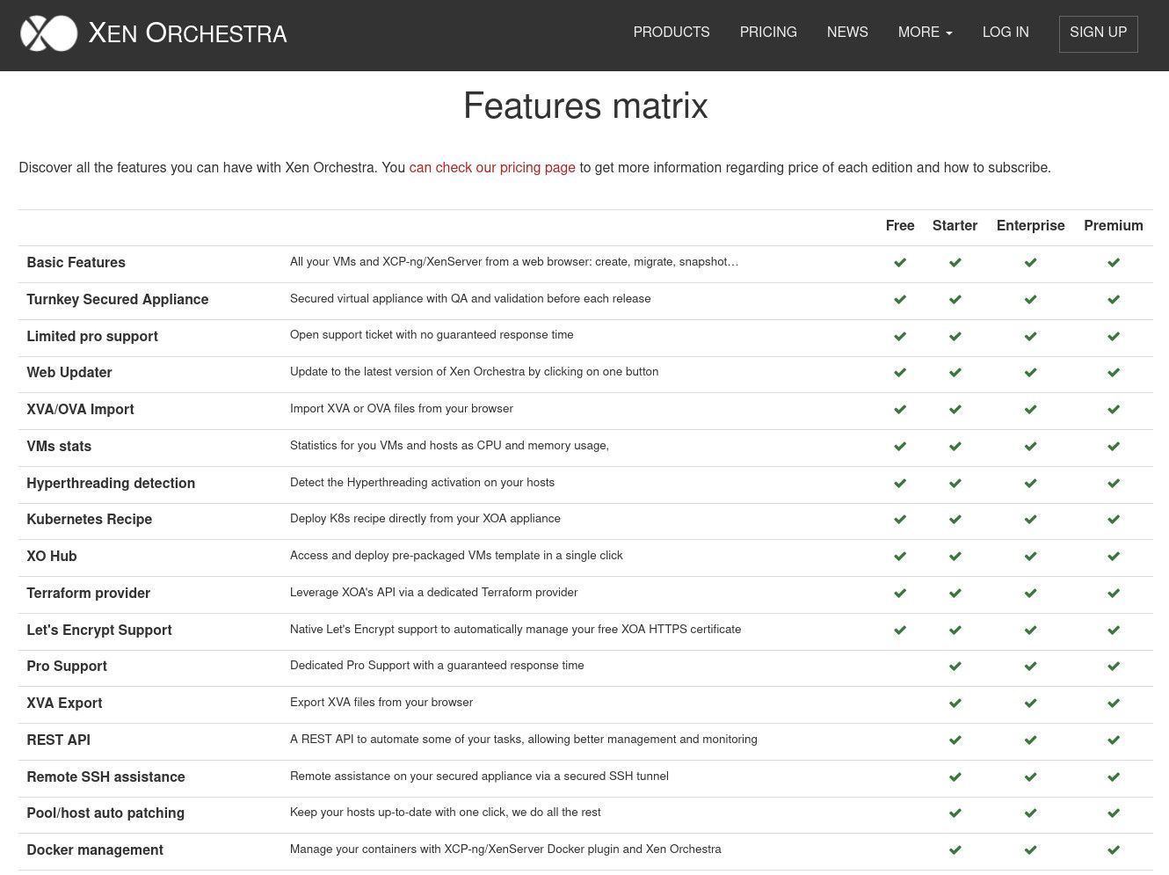Open the News section
This screenshot has height=875, width=1169.
[x=847, y=33]
